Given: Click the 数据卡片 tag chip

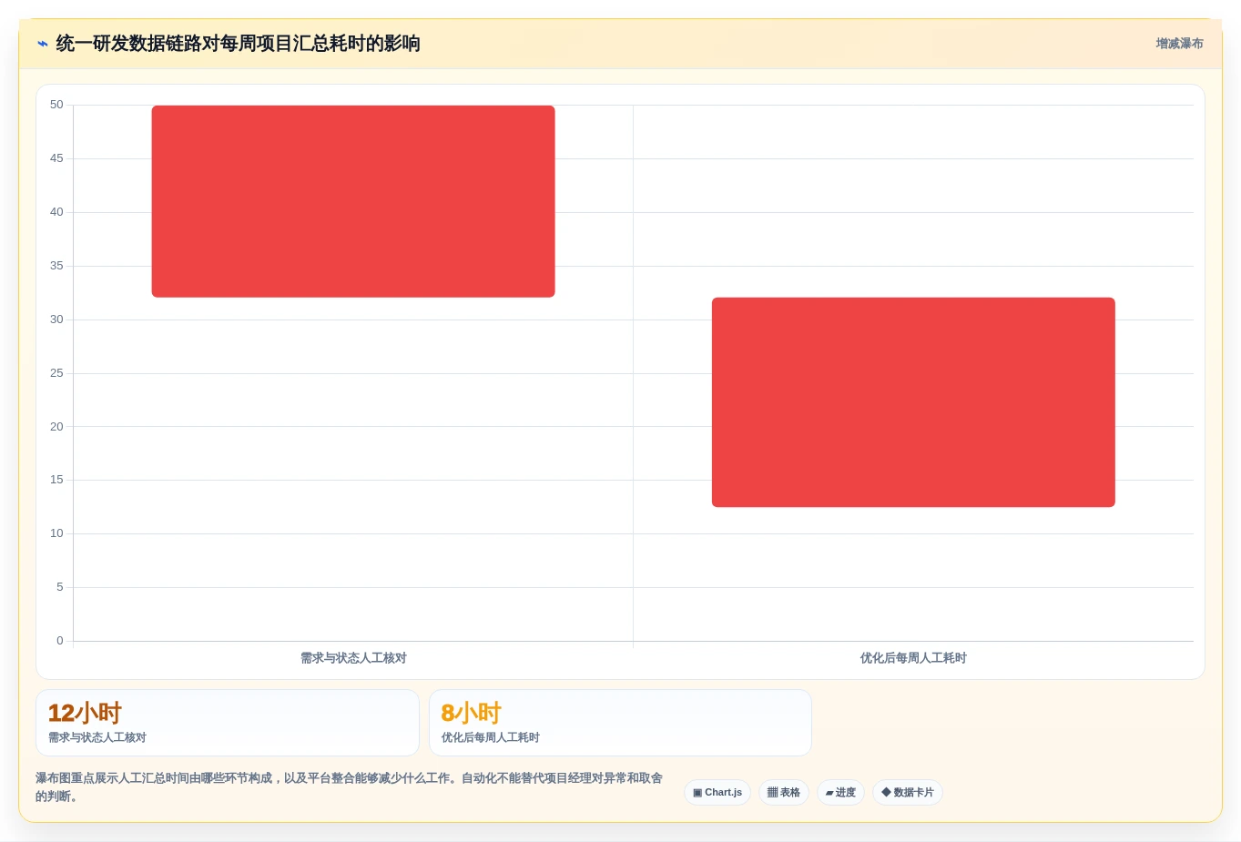Looking at the screenshot, I should (x=908, y=793).
